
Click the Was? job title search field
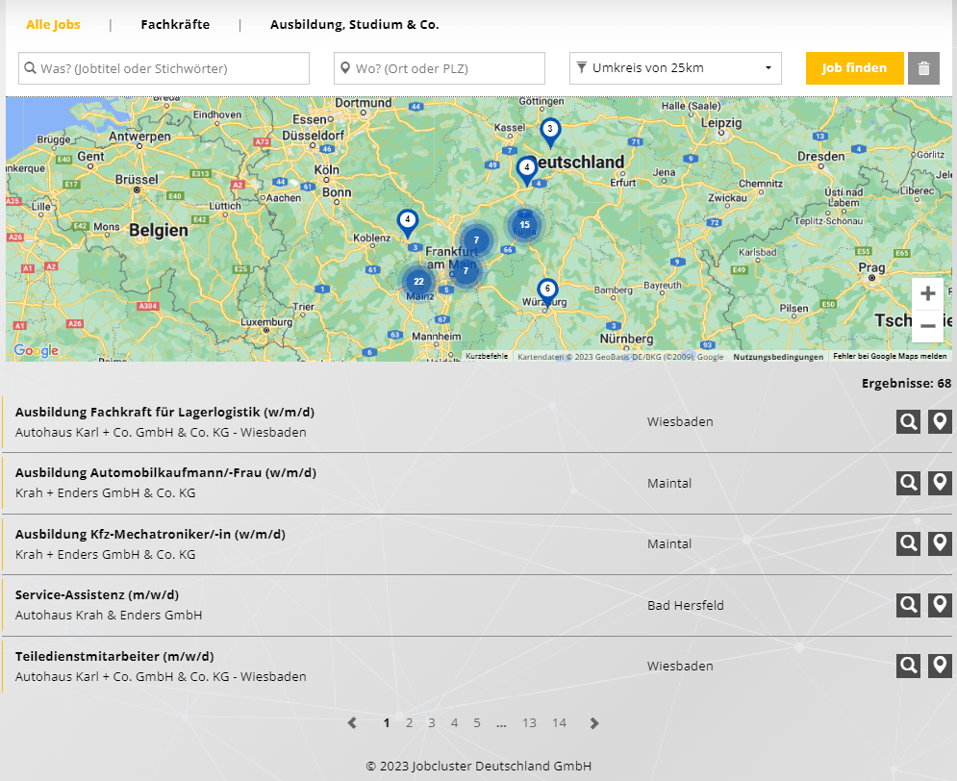tap(164, 68)
